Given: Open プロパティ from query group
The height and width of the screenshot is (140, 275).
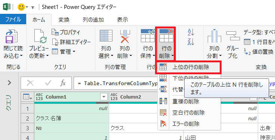Looking at the screenshot, I should (66, 32).
